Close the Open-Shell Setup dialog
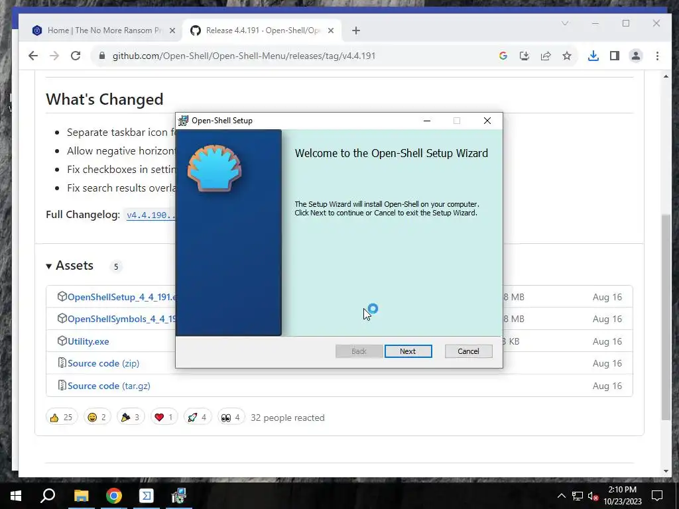Screen dimensions: 679x509 (x=487, y=121)
